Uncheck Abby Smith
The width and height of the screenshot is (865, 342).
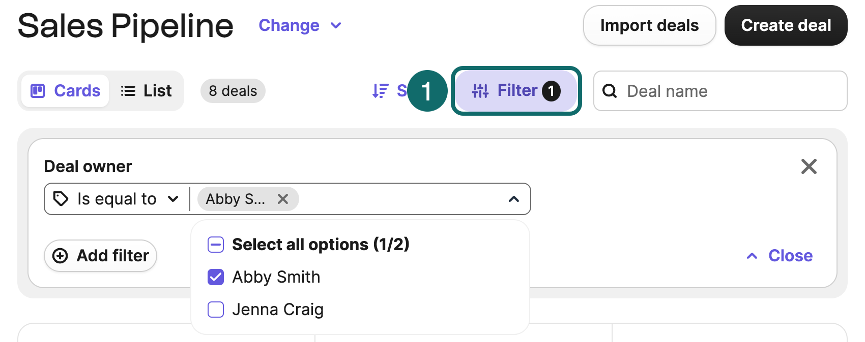pyautogui.click(x=216, y=277)
